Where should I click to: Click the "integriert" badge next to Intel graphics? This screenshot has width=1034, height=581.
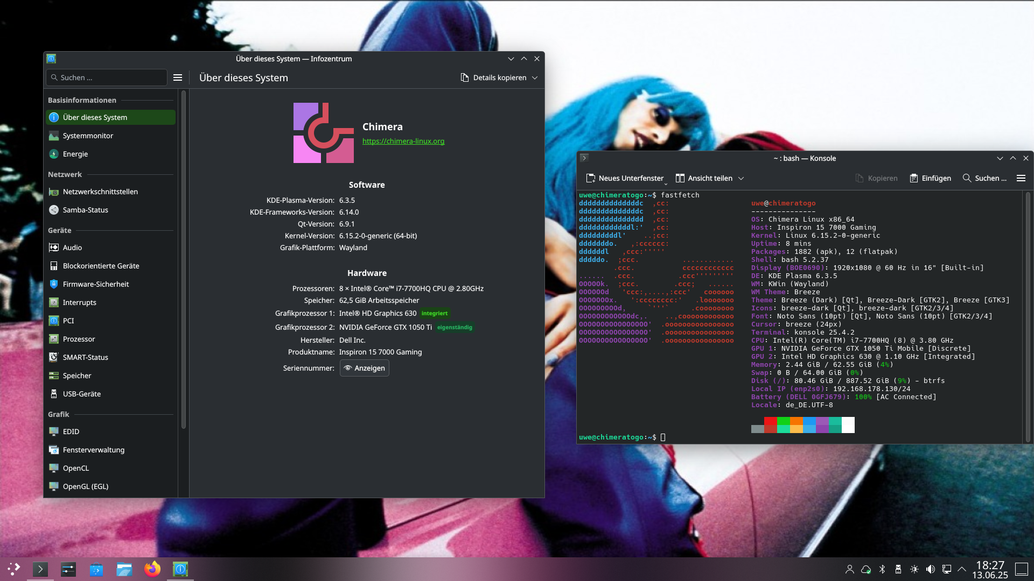pos(435,313)
